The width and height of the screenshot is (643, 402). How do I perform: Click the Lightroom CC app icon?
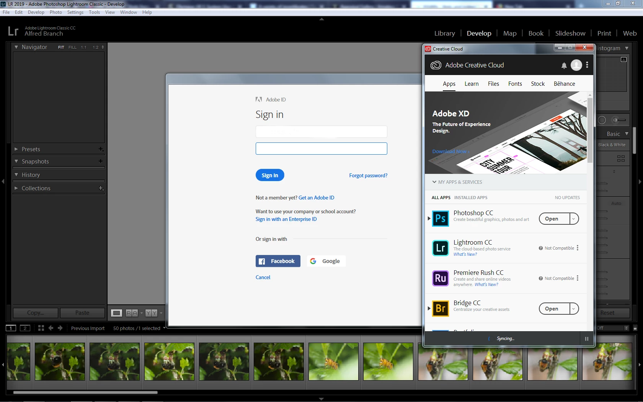(440, 248)
